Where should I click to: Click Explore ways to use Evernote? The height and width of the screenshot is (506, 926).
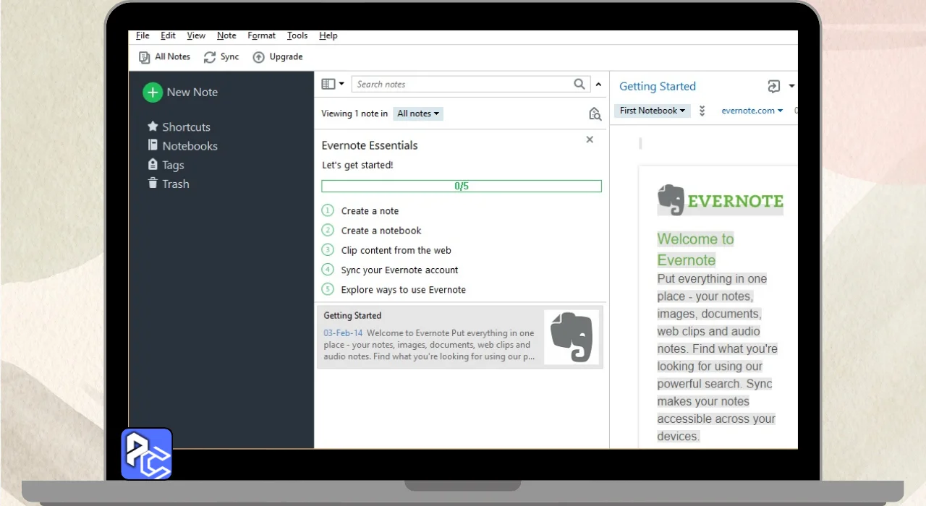[404, 289]
